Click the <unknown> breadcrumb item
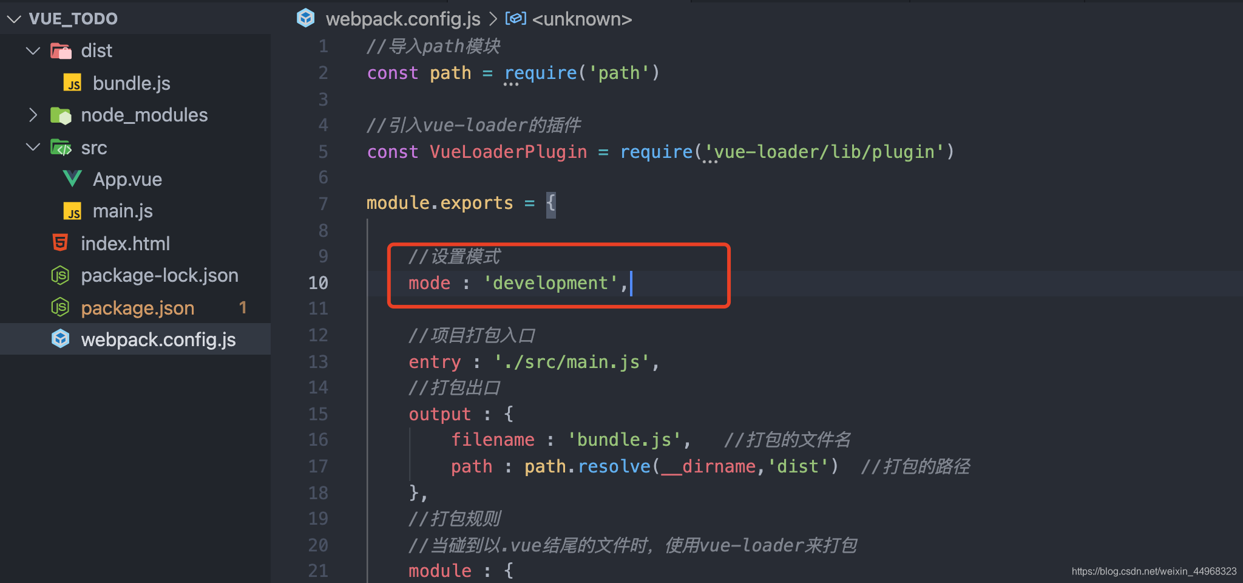 click(x=582, y=19)
